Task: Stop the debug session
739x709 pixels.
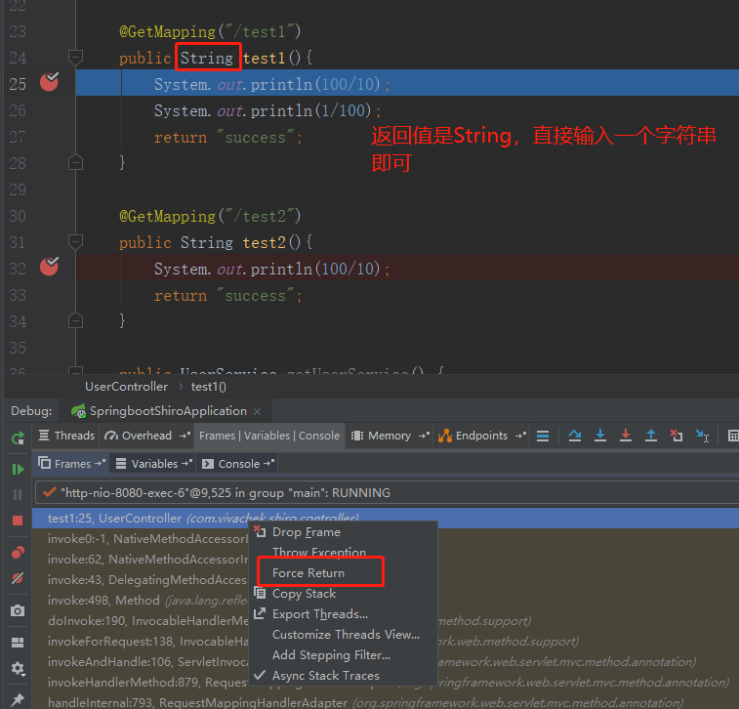Action: (x=18, y=521)
